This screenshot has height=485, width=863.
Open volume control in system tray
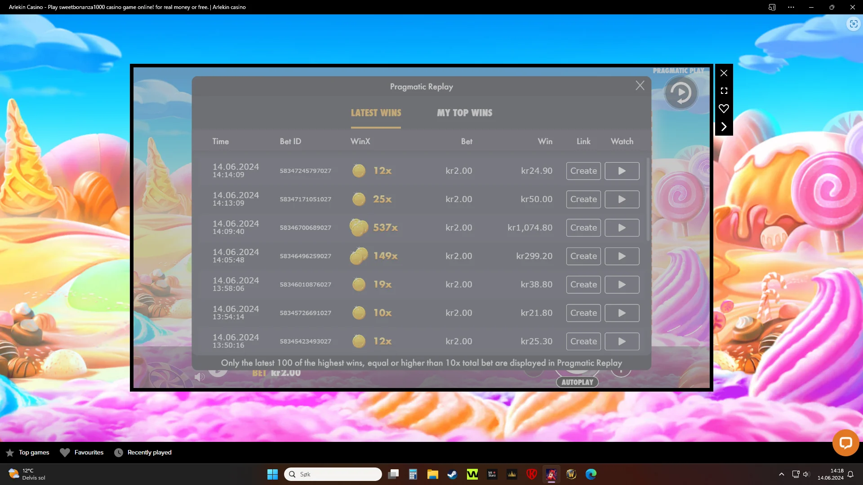pos(806,474)
